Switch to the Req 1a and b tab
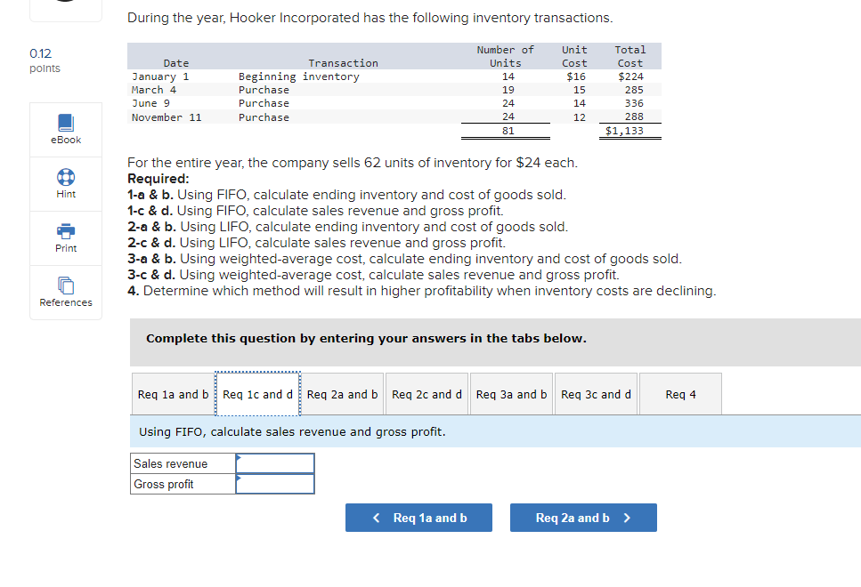861x587 pixels. [x=173, y=394]
